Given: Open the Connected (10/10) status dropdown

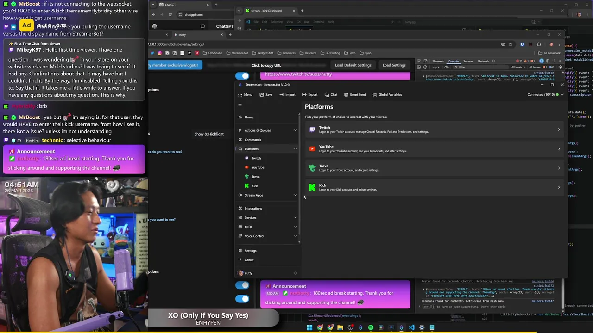Looking at the screenshot, I should pos(545,94).
